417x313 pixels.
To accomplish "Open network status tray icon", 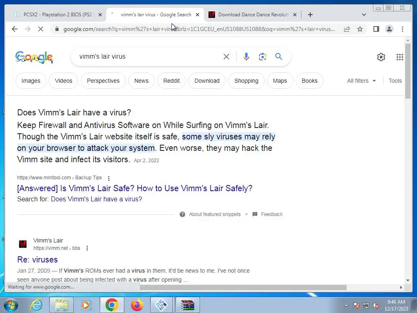I will coord(366,305).
